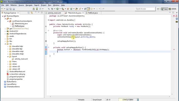Select the OrientationDemo project

coord(13,87)
